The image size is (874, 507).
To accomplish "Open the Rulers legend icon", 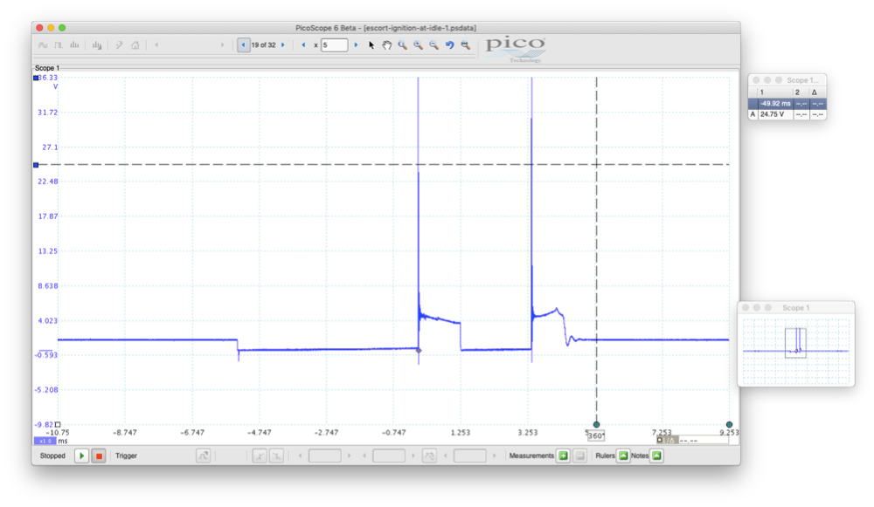I will [x=623, y=456].
